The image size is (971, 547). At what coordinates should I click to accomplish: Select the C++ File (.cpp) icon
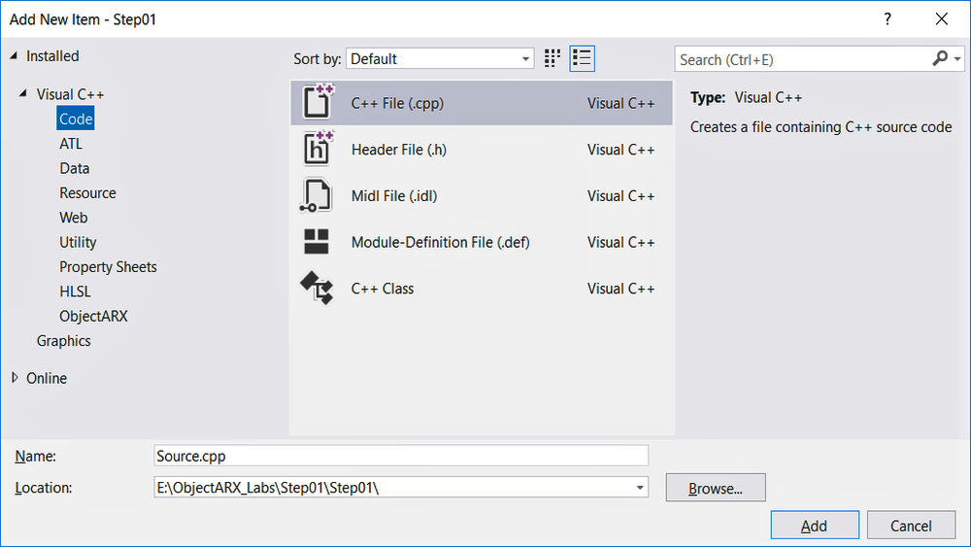(x=318, y=102)
